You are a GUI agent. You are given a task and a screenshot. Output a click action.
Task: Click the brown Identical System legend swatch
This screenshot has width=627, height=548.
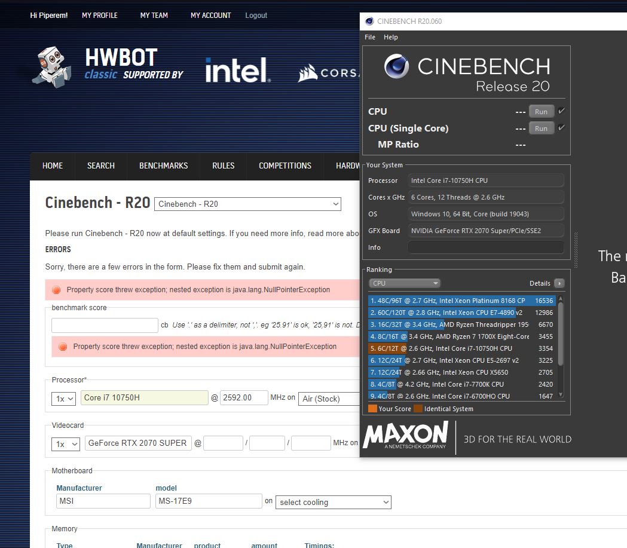pos(418,409)
